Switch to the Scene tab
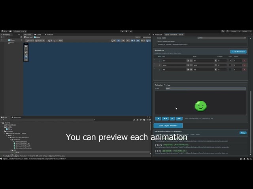This screenshot has width=253, height=189. click(x=28, y=35)
